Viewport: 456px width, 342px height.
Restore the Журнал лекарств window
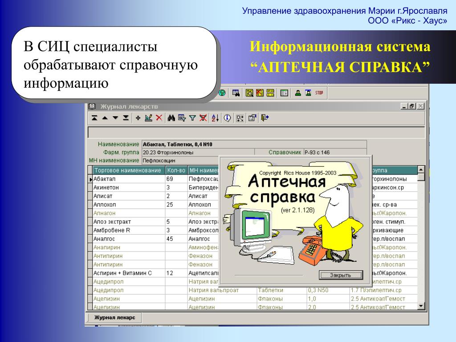[x=412, y=106]
